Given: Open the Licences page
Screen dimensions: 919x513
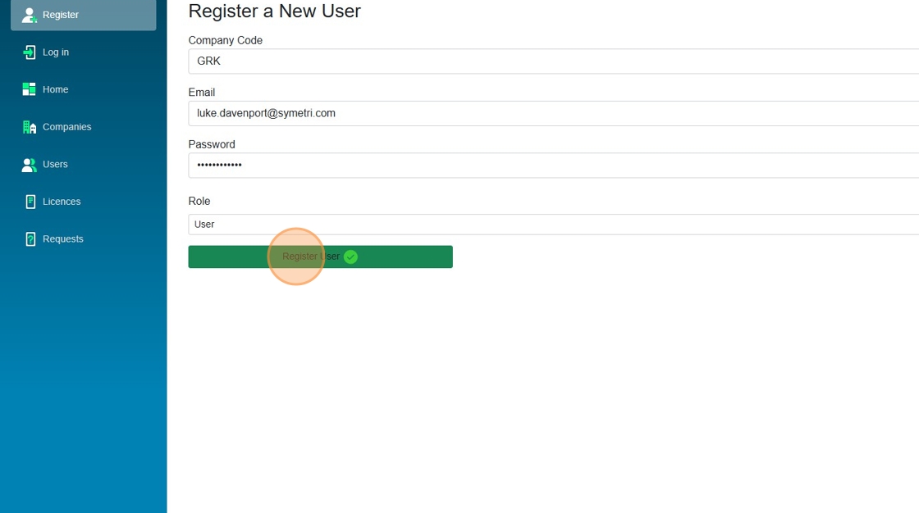Looking at the screenshot, I should click(x=62, y=202).
